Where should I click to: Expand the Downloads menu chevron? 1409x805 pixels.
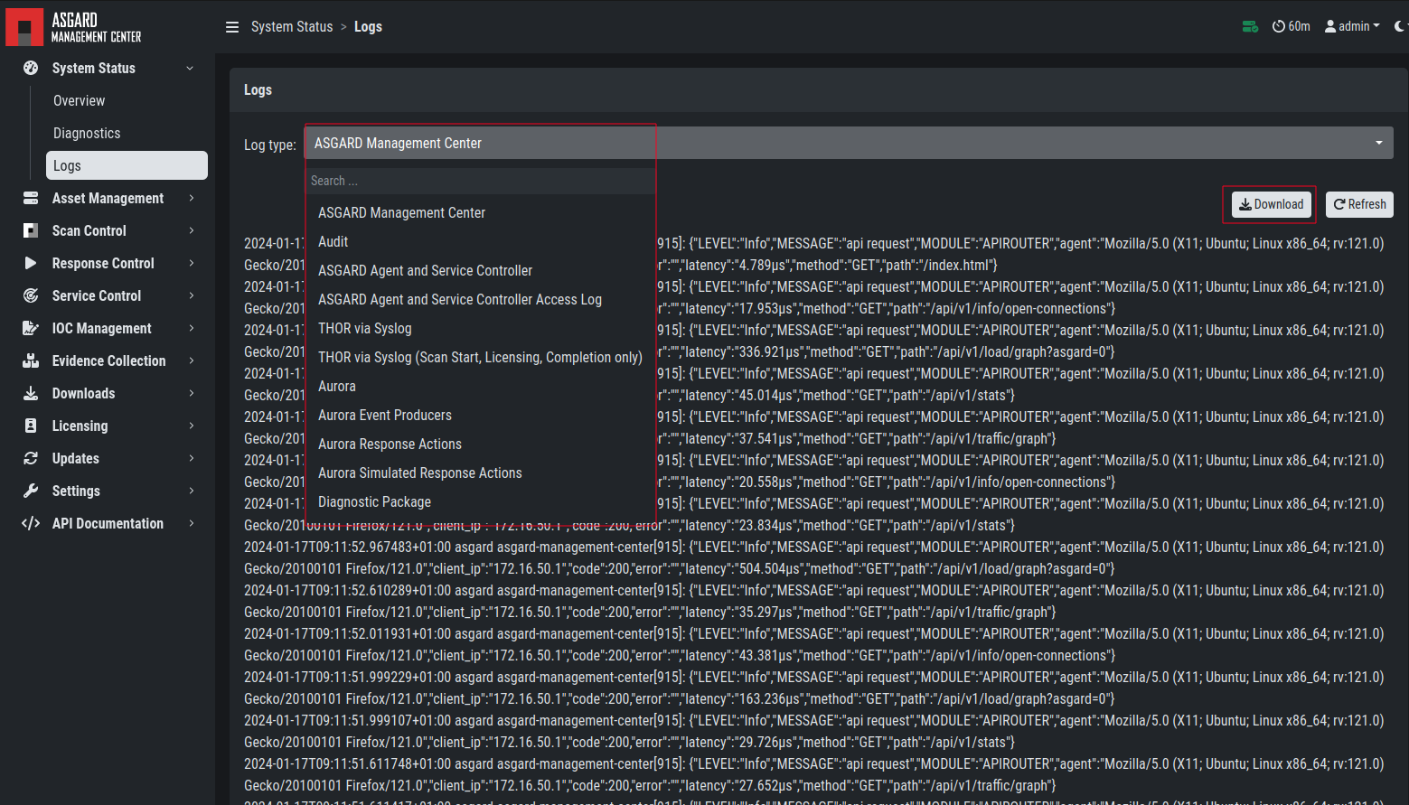coord(192,393)
